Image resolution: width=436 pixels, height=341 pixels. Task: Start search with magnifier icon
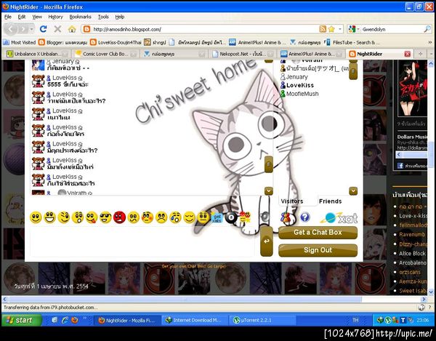[x=427, y=29]
